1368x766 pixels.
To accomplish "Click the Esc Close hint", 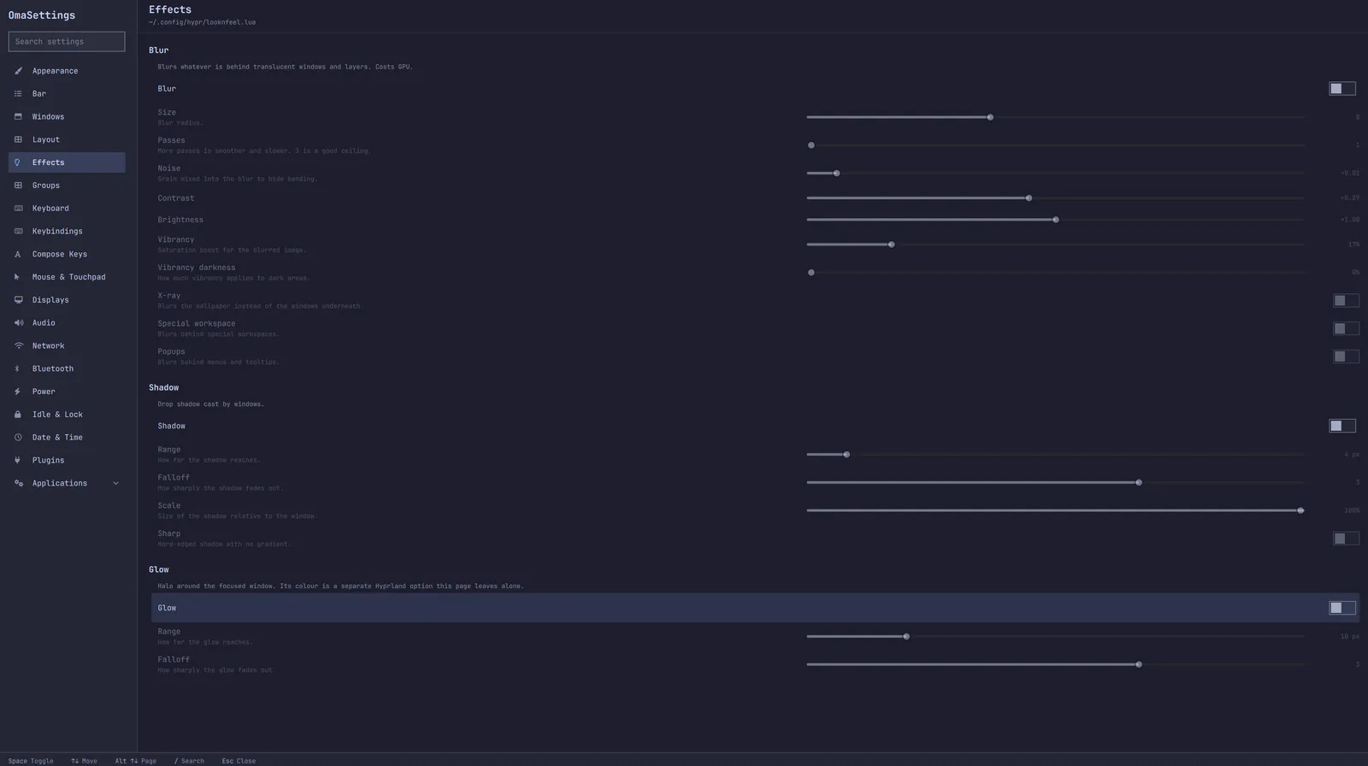I will pyautogui.click(x=239, y=761).
